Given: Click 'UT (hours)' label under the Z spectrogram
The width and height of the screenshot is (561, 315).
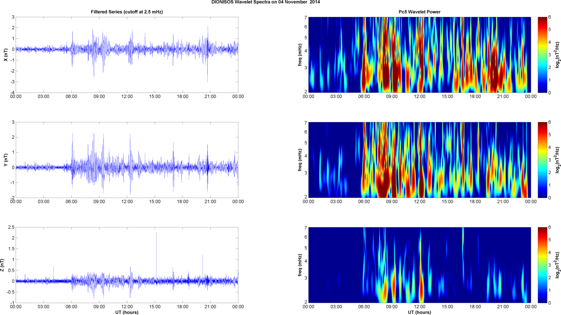Looking at the screenshot, I should point(419,312).
